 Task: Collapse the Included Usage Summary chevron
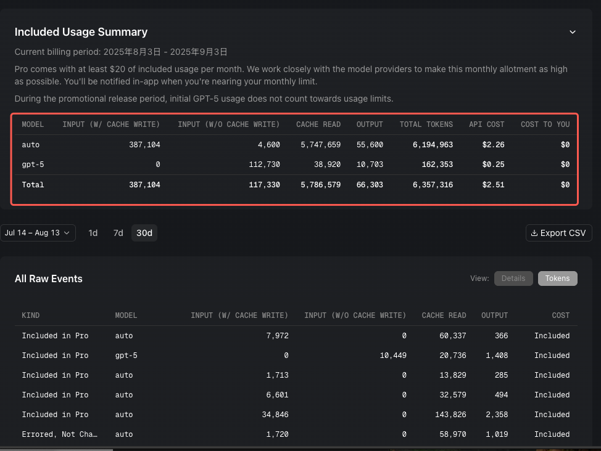pyautogui.click(x=573, y=32)
